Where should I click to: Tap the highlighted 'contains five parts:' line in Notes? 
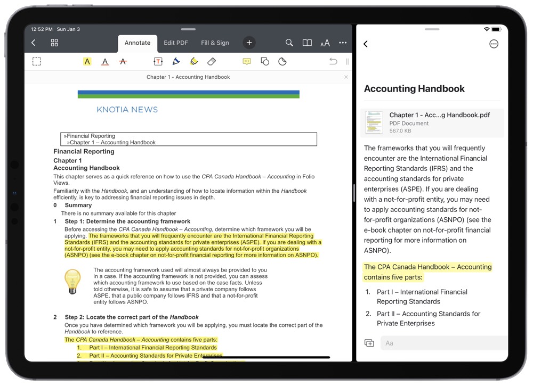[427, 272]
